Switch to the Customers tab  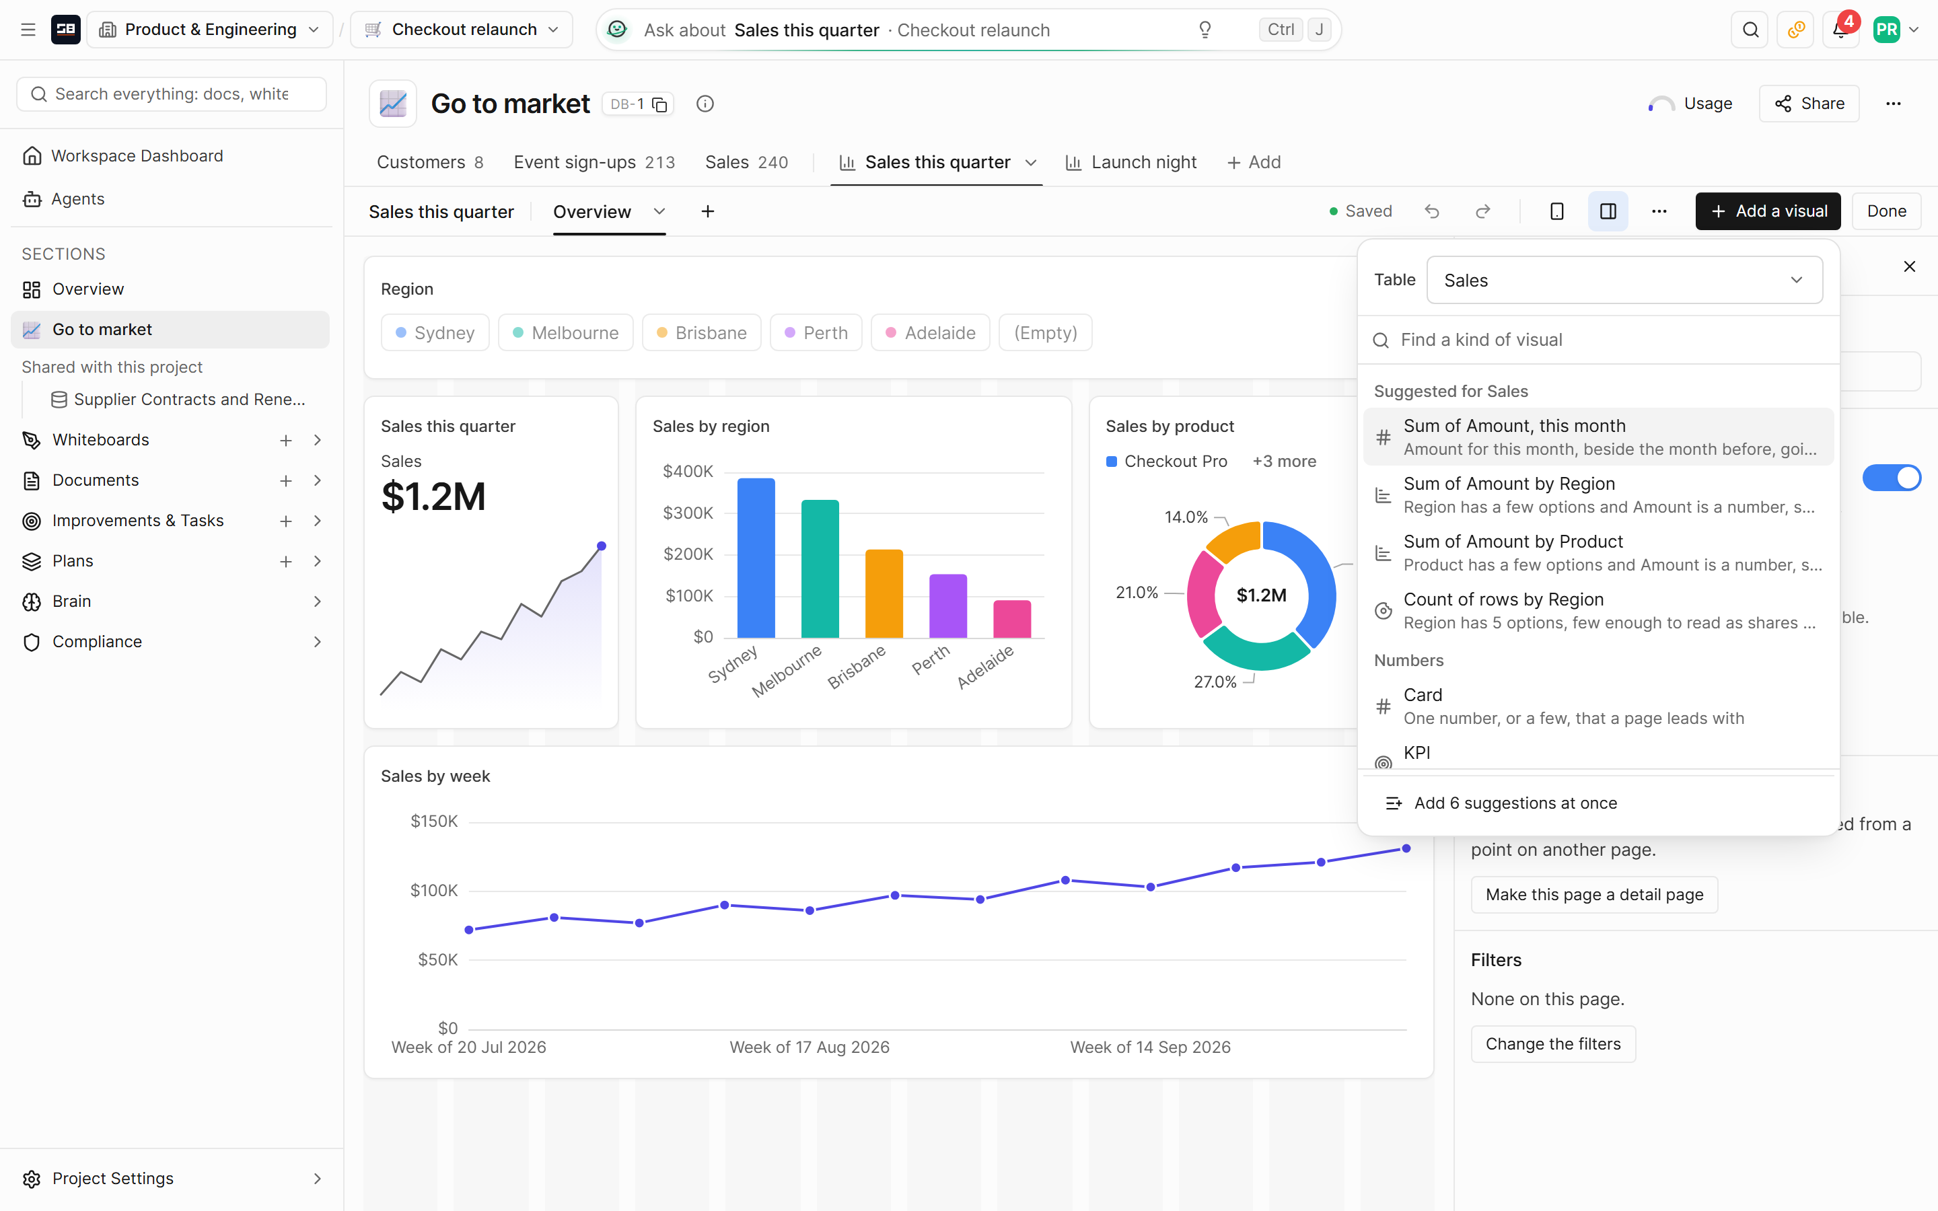point(430,163)
